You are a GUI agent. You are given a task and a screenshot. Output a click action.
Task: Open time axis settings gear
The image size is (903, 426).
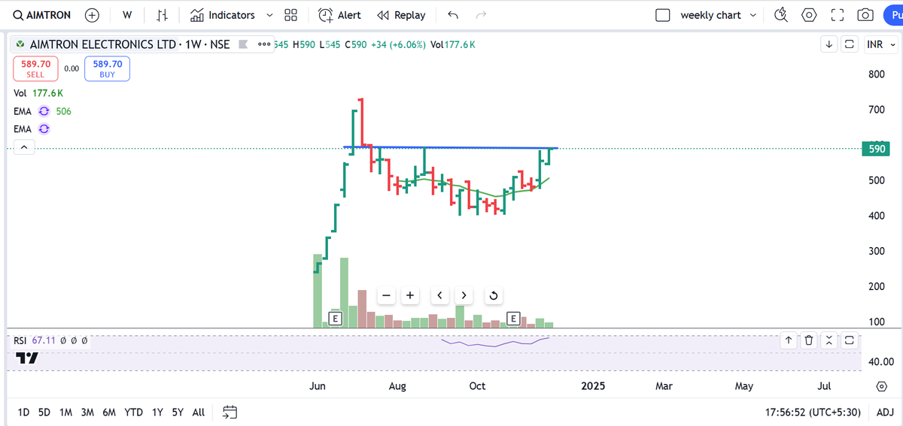click(881, 386)
